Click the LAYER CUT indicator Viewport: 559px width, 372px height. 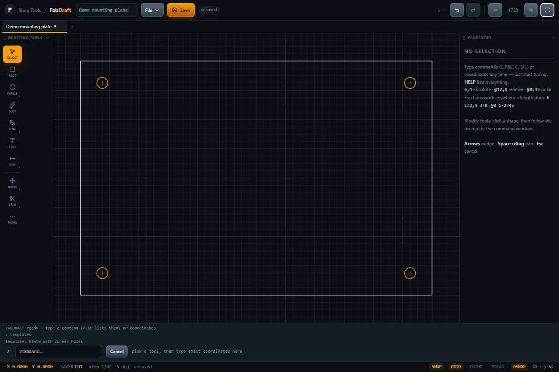(72, 367)
